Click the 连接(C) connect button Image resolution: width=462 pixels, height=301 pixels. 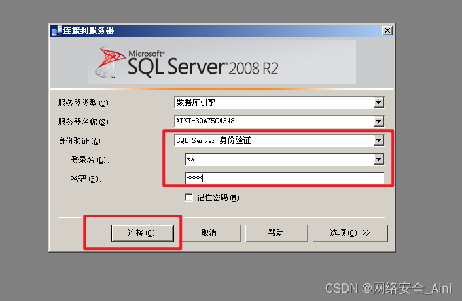click(143, 233)
